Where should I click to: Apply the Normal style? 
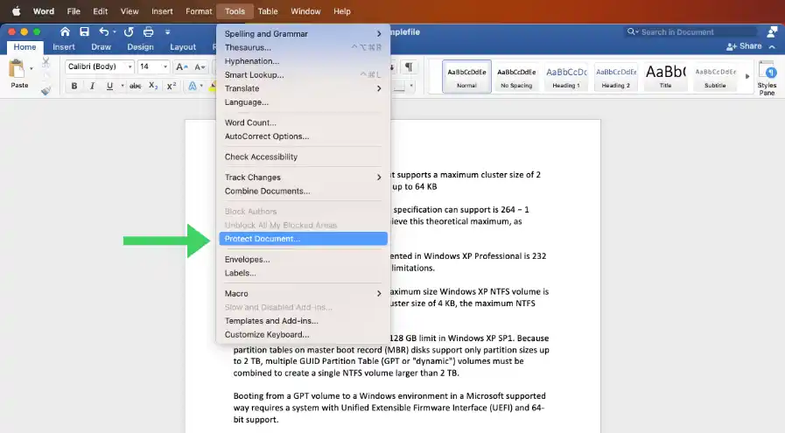pos(466,77)
